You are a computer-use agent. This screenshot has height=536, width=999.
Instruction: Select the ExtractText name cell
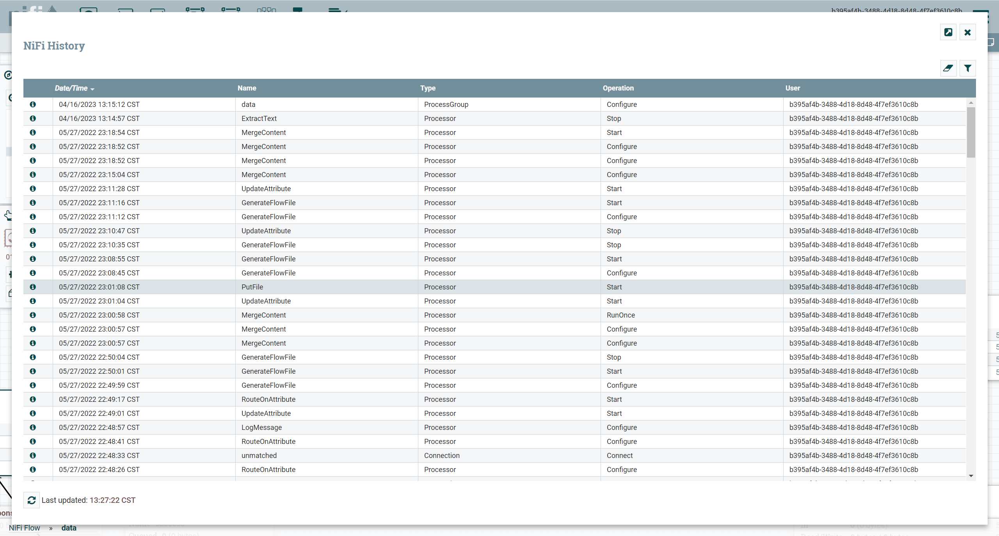coord(327,118)
